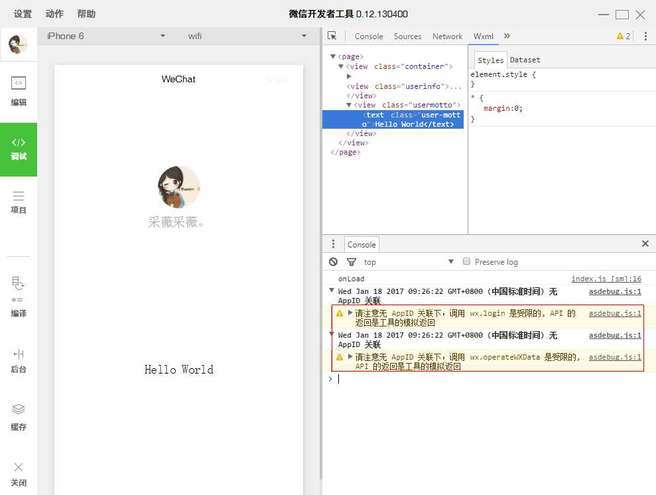Select the 调试 (Debug) sidebar button
Screen dimensions: 656x495
(x=19, y=149)
